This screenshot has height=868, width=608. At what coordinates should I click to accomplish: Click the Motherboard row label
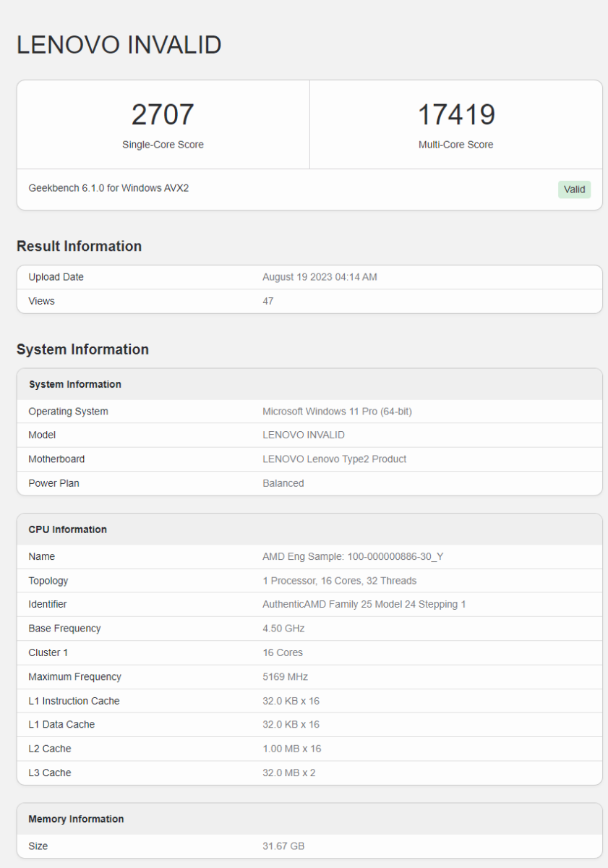coord(56,459)
